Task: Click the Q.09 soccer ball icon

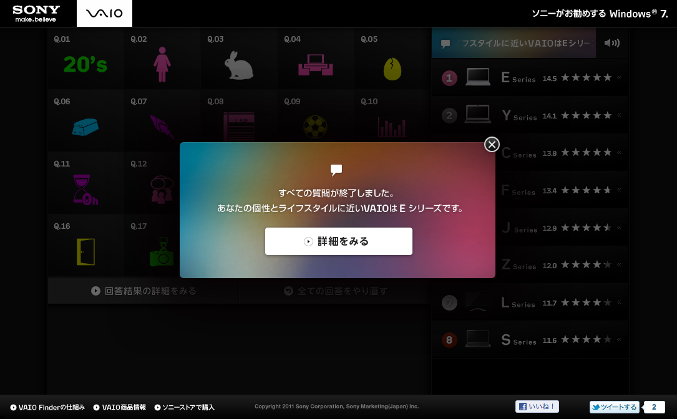Action: pyautogui.click(x=315, y=127)
